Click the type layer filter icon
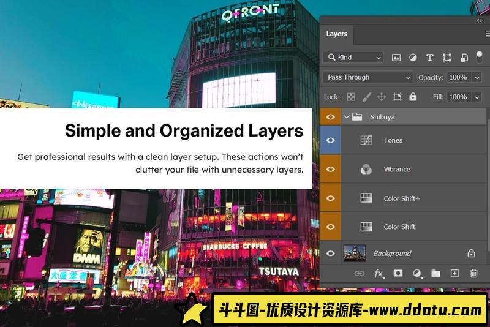The height and width of the screenshot is (327, 490). click(x=429, y=58)
